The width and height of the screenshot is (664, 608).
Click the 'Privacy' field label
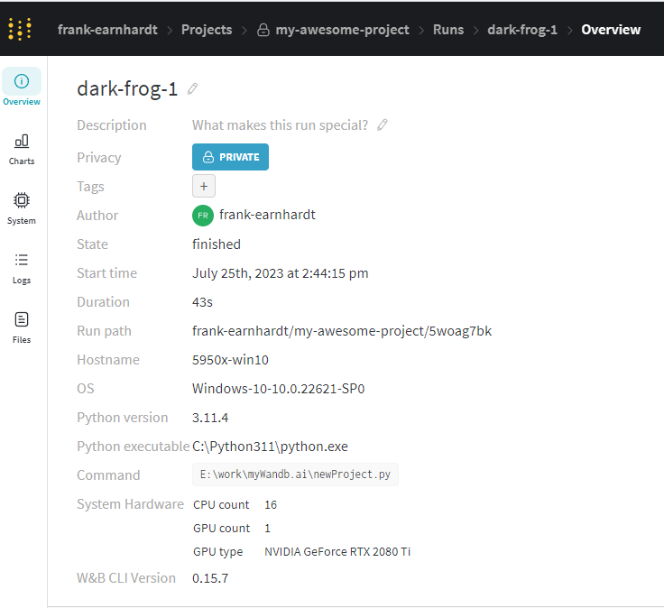[99, 158]
